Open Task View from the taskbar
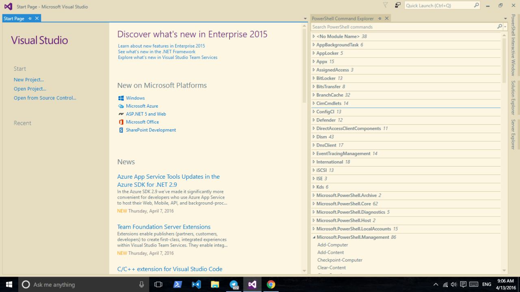The image size is (520, 292). (x=158, y=284)
